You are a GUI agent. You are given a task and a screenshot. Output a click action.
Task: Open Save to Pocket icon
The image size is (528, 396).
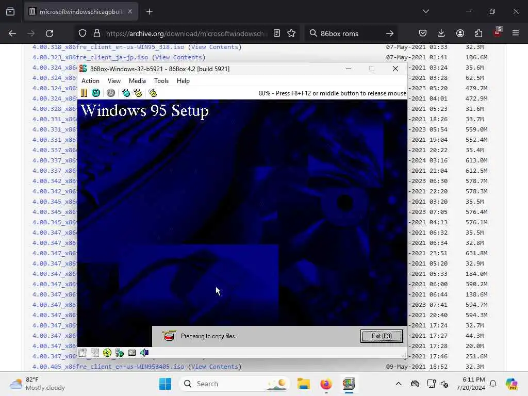click(423, 33)
